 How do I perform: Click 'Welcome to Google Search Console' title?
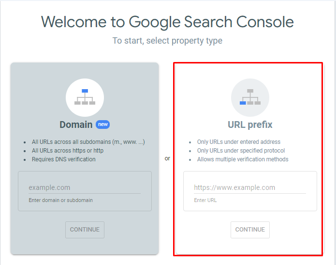point(167,22)
